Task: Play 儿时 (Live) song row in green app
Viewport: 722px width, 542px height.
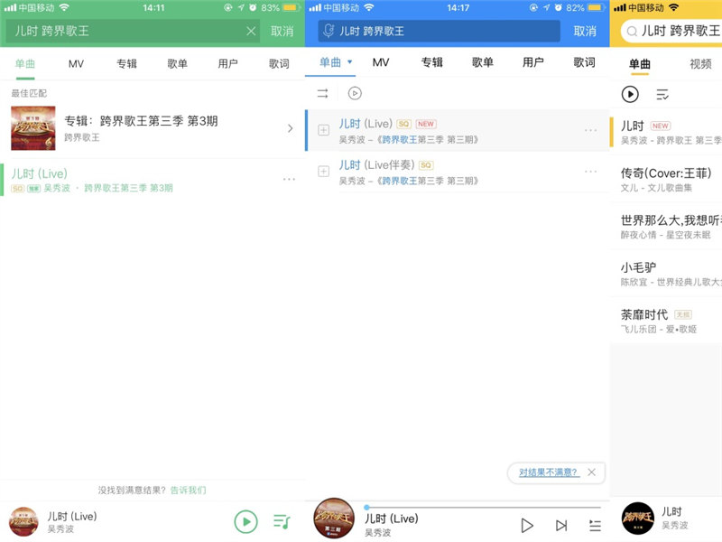Action: [x=153, y=180]
